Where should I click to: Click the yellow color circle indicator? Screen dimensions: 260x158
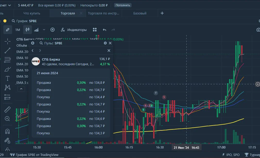pyautogui.click(x=5, y=21)
